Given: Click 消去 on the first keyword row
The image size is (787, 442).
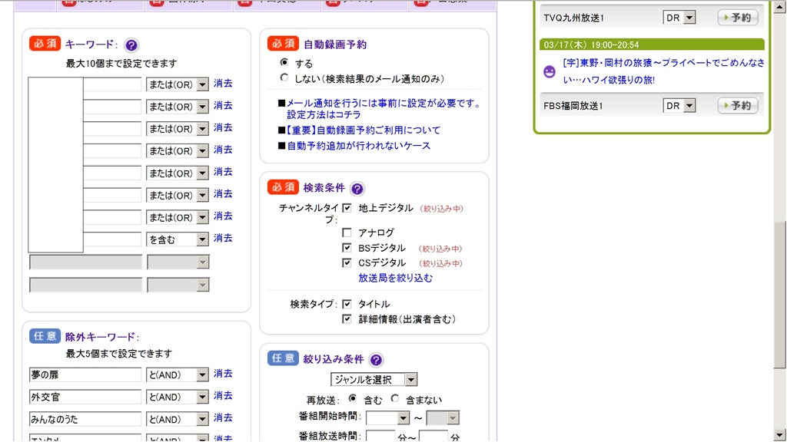Looking at the screenshot, I should tap(223, 84).
